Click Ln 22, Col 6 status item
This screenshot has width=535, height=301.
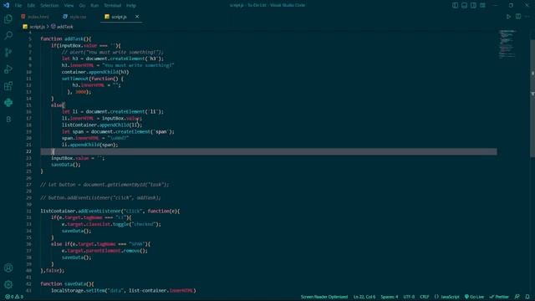pyautogui.click(x=364, y=297)
